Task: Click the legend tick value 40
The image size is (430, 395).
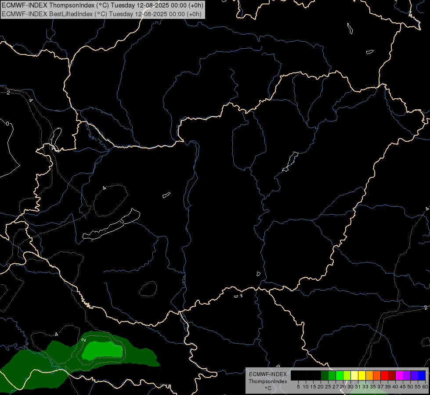Action: [395, 387]
